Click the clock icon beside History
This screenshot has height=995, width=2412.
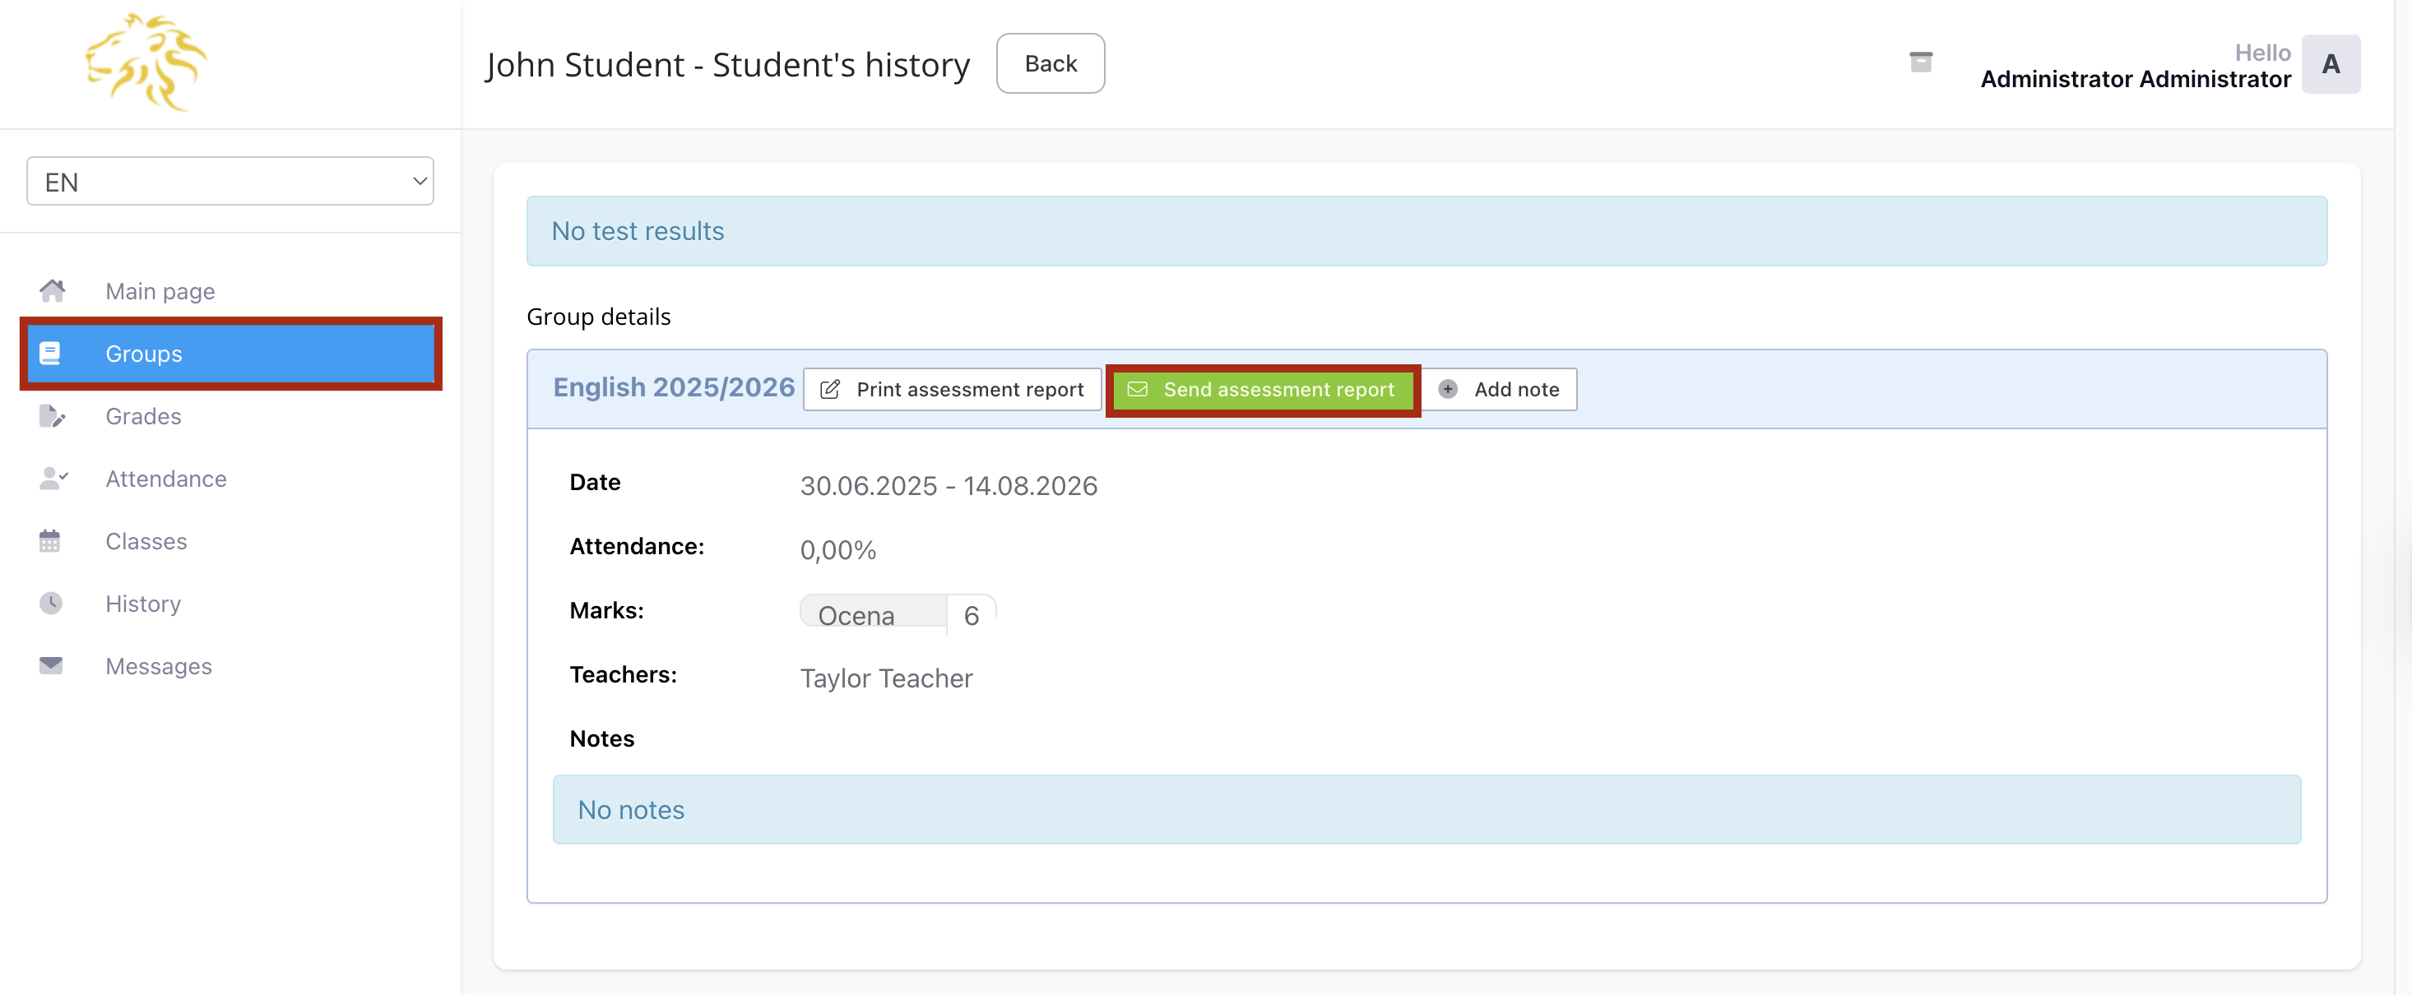[x=50, y=604]
